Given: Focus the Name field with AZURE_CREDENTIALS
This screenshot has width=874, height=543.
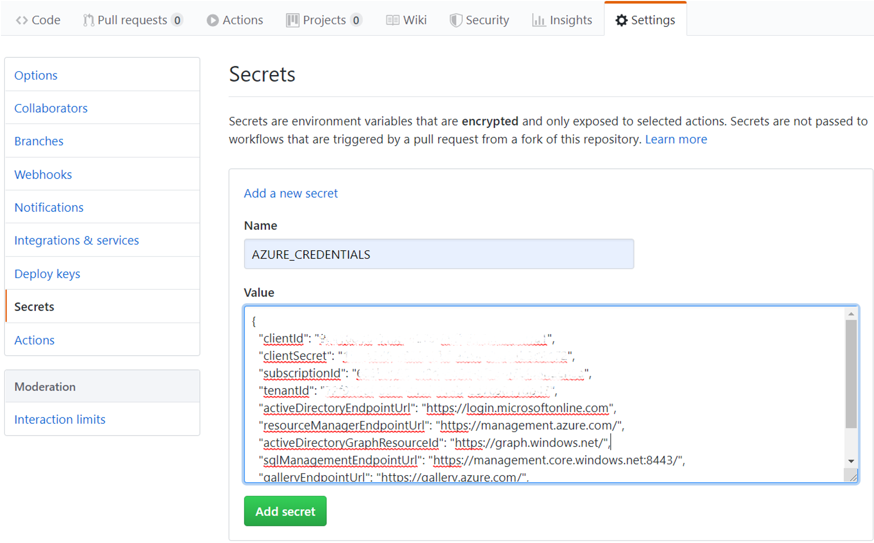Looking at the screenshot, I should [x=439, y=254].
